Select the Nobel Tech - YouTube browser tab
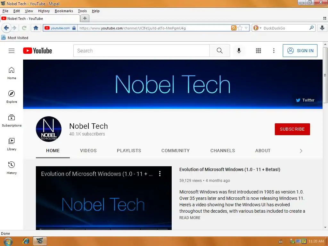 [x=40, y=18]
